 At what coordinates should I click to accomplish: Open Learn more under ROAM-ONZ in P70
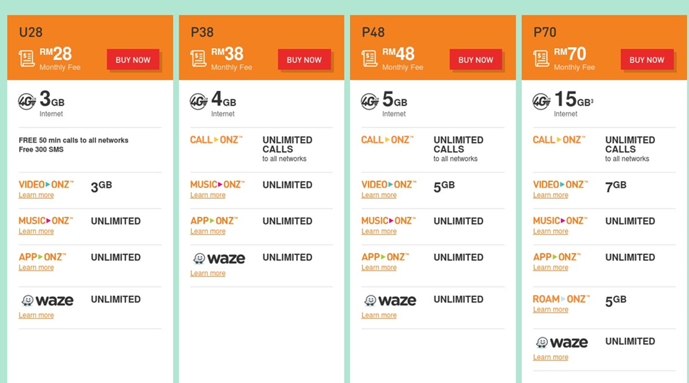[550, 310]
